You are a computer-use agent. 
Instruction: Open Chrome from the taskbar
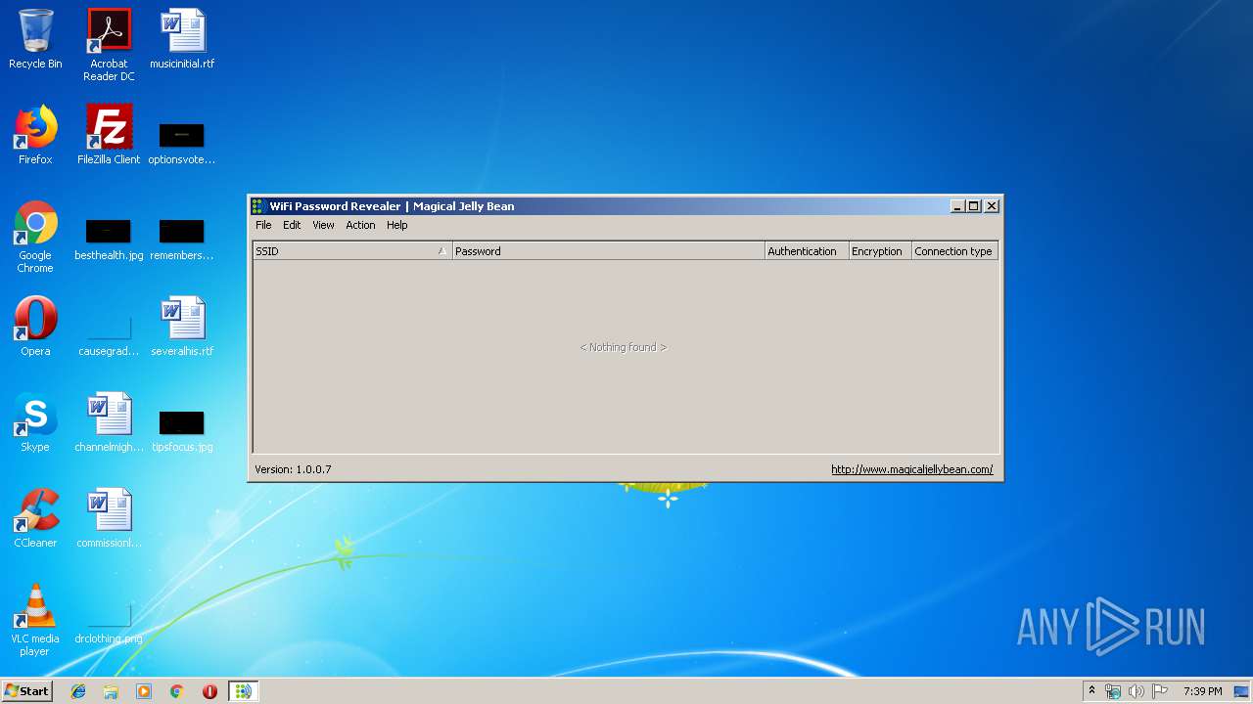[x=177, y=691]
